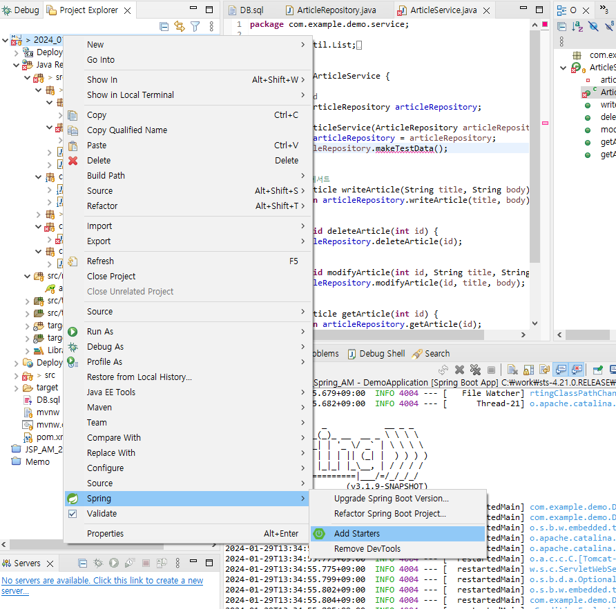The width and height of the screenshot is (616, 609).
Task: Click Collapse All icon in Project Explorer toolbar
Action: (x=164, y=27)
